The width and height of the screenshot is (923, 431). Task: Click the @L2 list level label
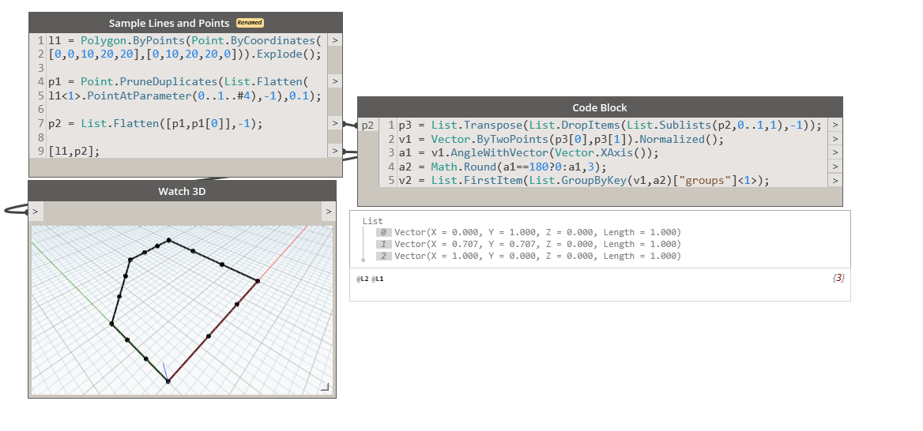point(362,279)
